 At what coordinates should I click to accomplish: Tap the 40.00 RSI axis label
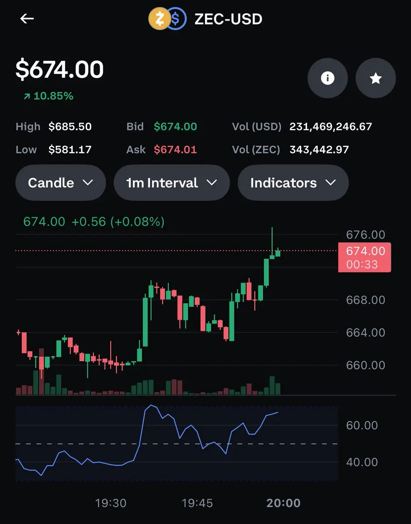click(x=362, y=462)
